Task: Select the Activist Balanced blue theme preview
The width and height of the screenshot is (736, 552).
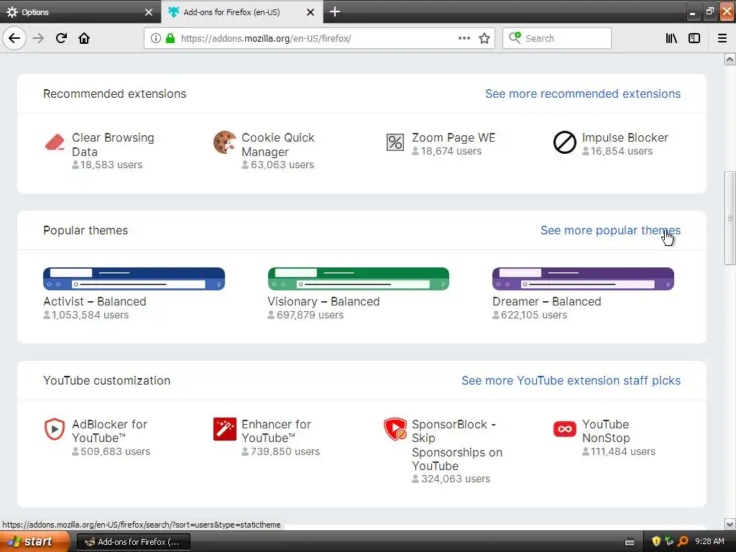Action: [134, 279]
